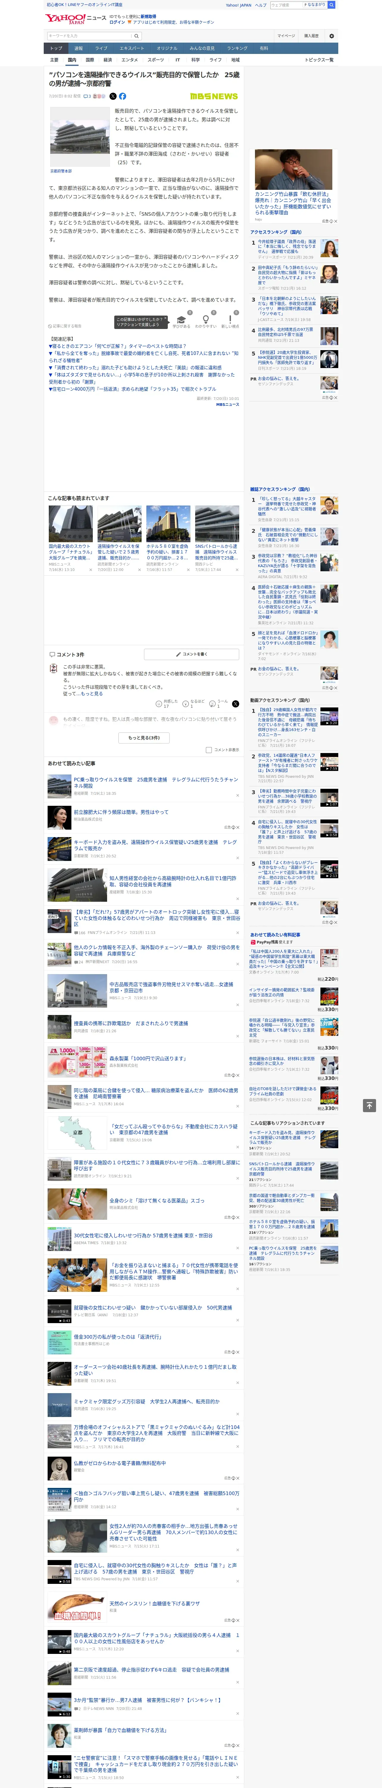Open the Yahoo! JAPAN News logo
Image resolution: width=382 pixels, height=1788 pixels.
pos(76,19)
